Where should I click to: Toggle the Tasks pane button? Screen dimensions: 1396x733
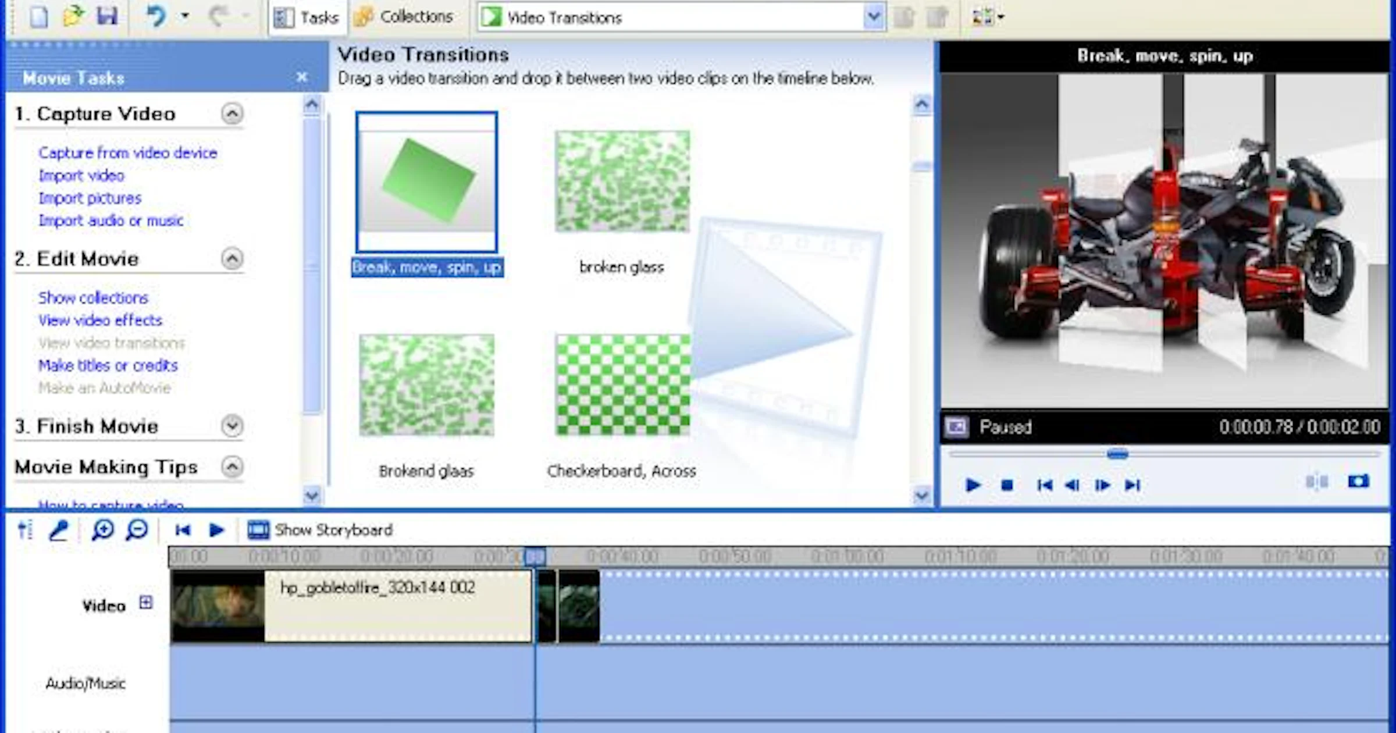tap(307, 17)
